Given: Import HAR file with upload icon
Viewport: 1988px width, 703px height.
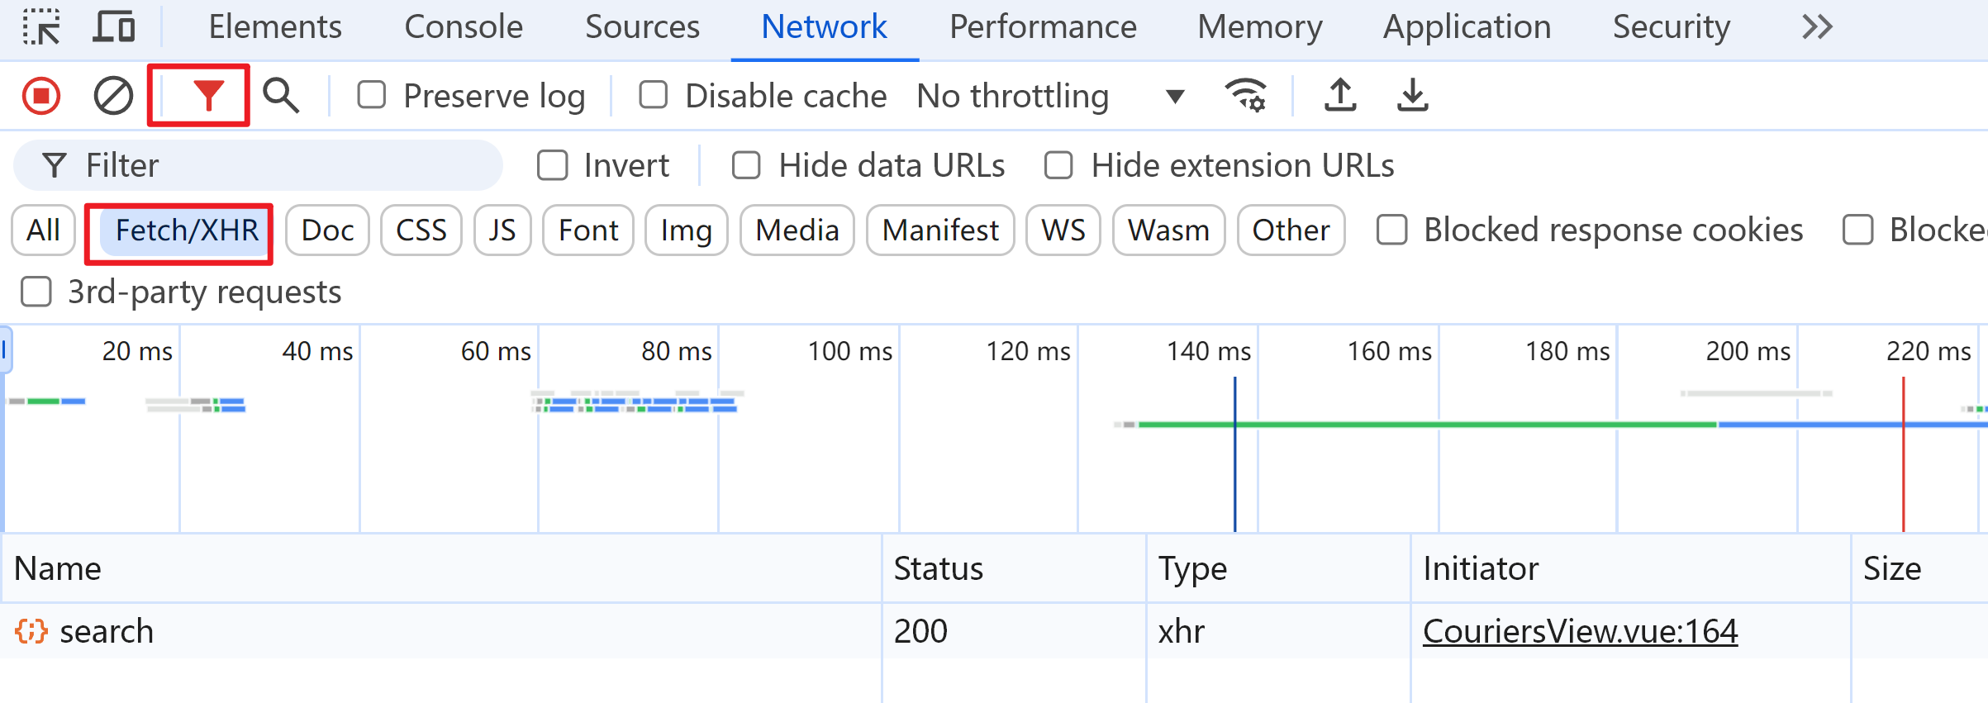Looking at the screenshot, I should click(1339, 96).
